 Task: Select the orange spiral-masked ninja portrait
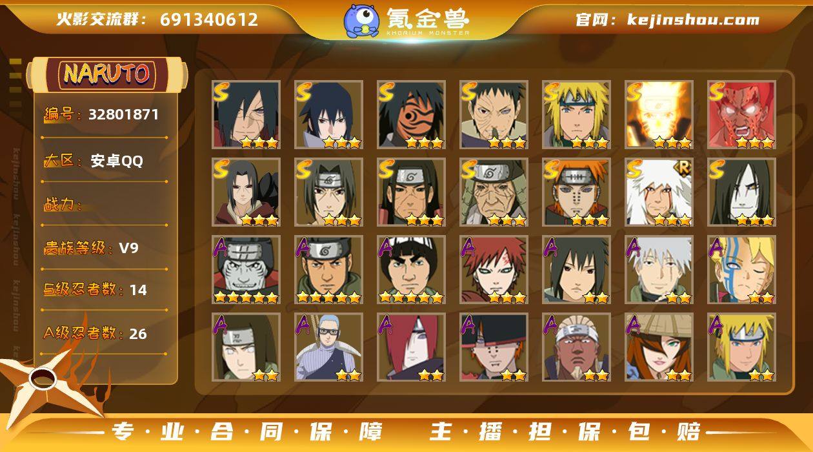pyautogui.click(x=412, y=115)
